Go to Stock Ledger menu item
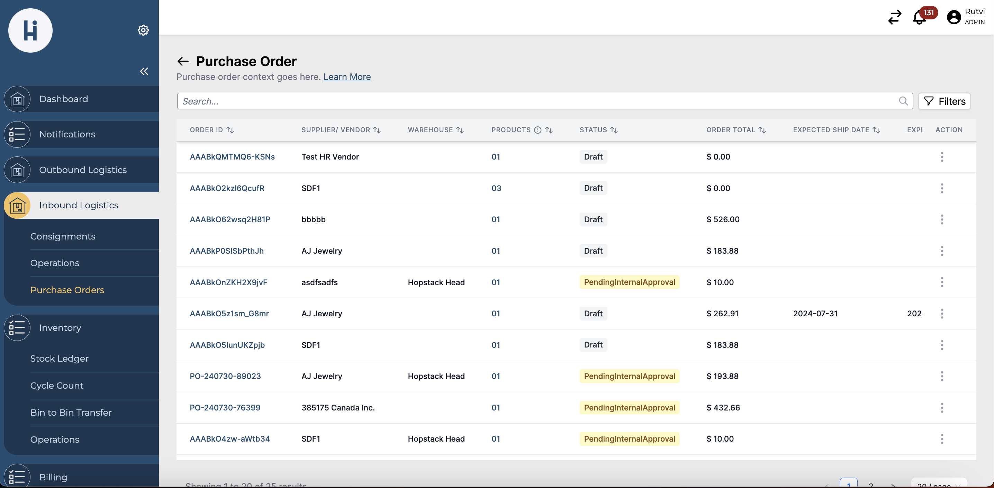 [60, 358]
